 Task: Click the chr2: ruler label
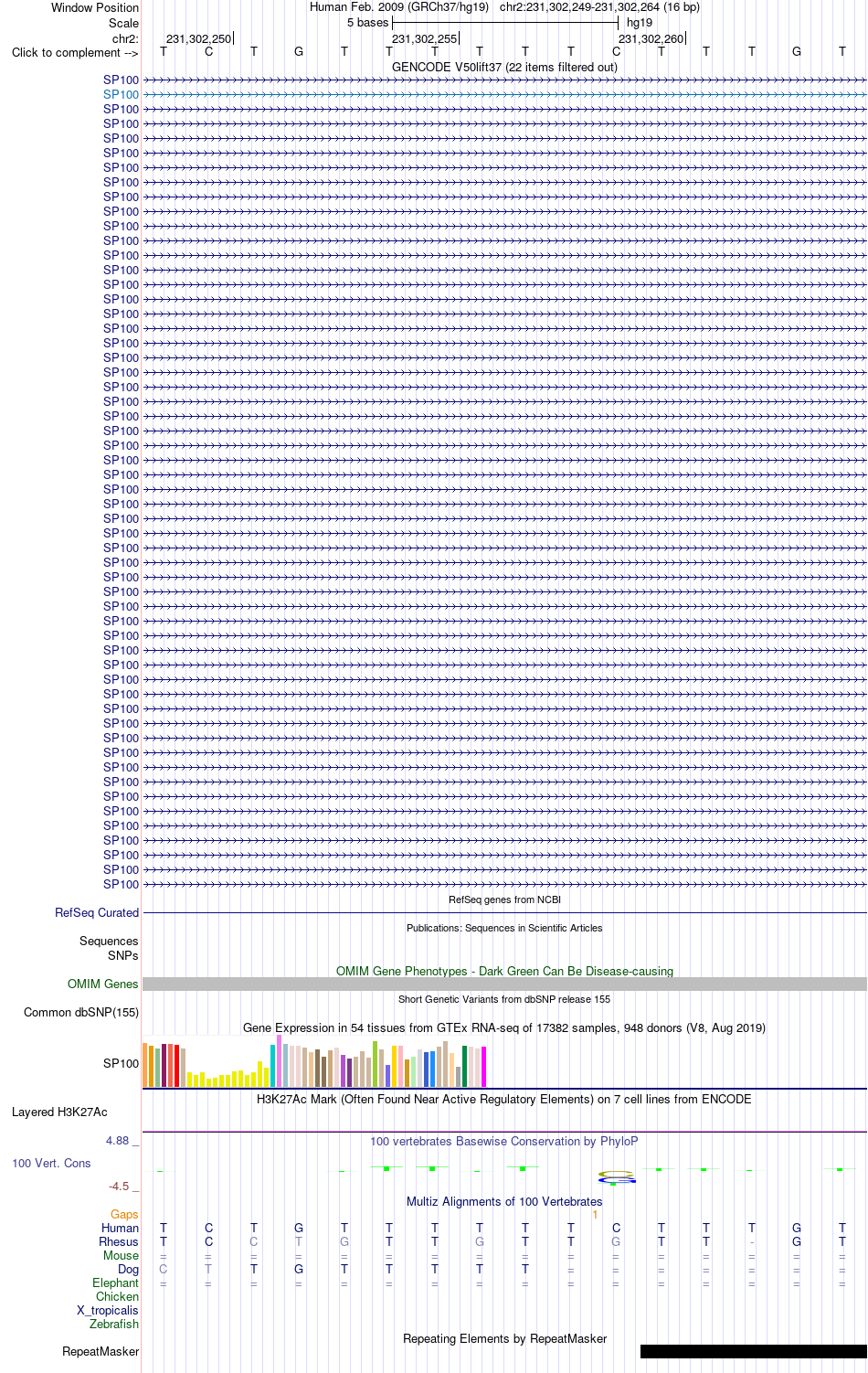tap(125, 38)
